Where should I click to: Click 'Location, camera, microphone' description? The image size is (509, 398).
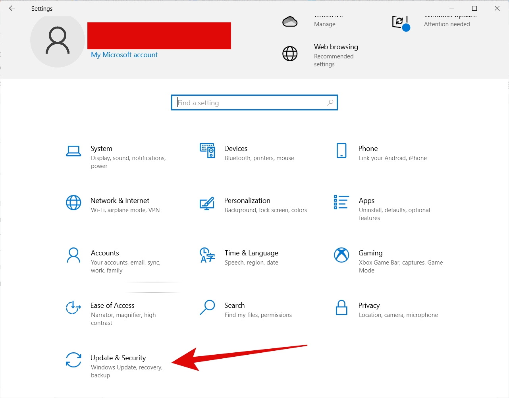point(398,315)
